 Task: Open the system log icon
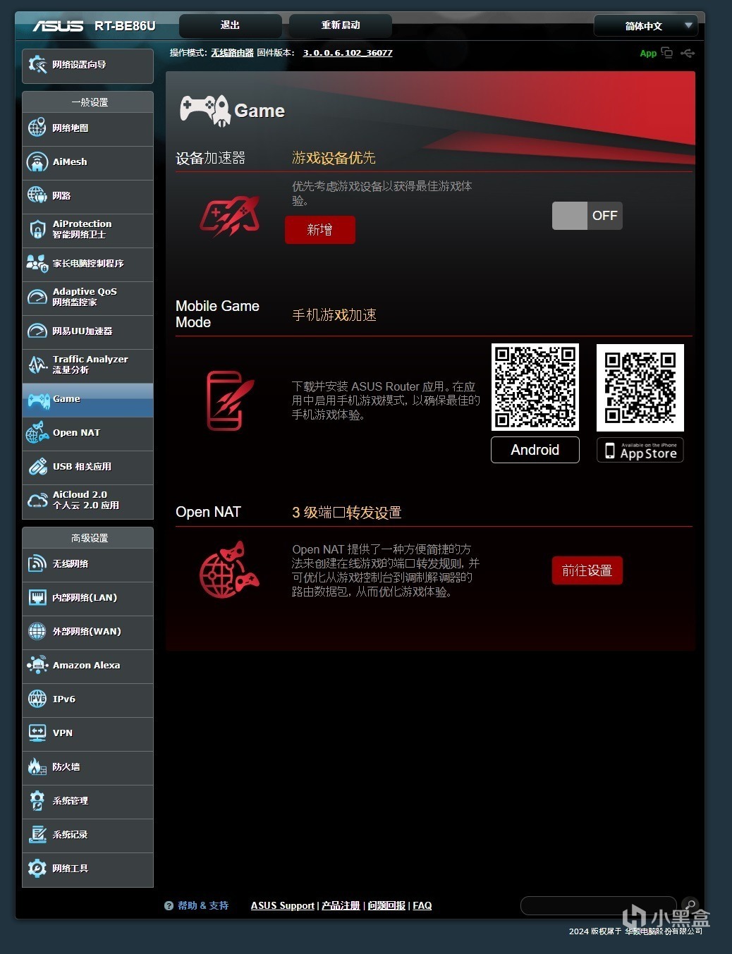tap(37, 834)
